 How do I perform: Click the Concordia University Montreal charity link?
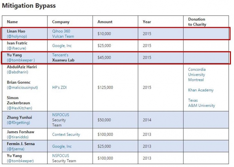pos(197,75)
